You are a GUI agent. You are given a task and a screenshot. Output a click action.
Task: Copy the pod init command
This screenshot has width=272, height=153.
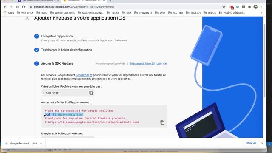tap(91, 93)
